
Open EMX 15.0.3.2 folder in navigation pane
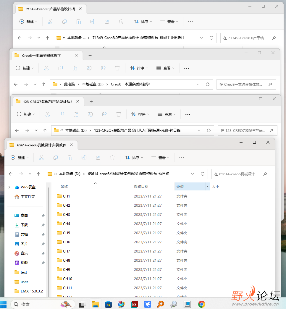tap(29, 291)
